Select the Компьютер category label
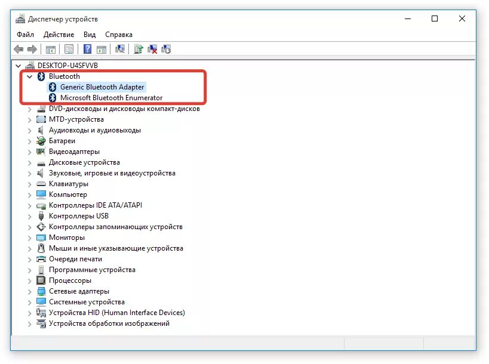489x364 pixels. point(68,195)
